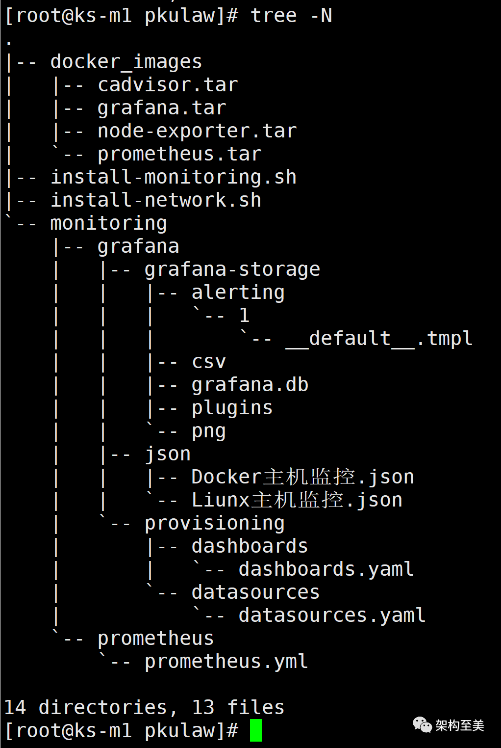
Task: Click the docker_images directory entry
Action: coord(126,62)
